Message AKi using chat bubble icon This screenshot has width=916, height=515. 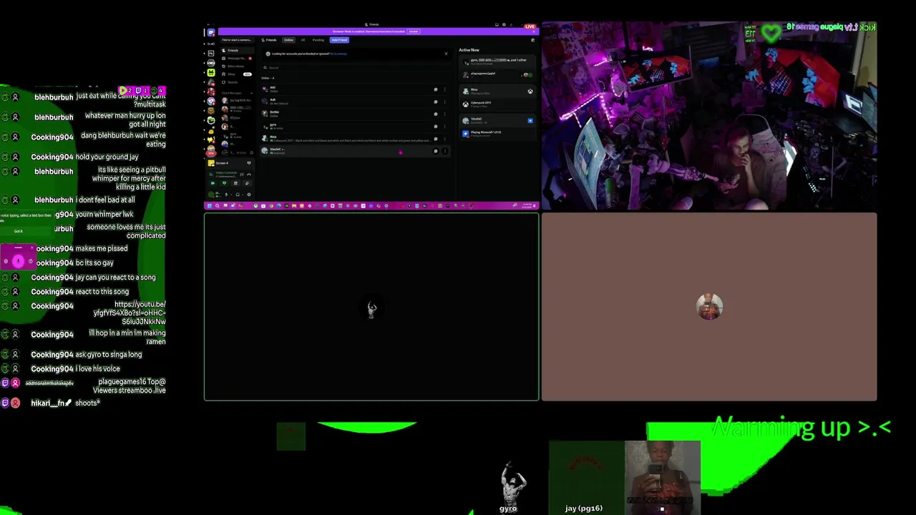436,89
